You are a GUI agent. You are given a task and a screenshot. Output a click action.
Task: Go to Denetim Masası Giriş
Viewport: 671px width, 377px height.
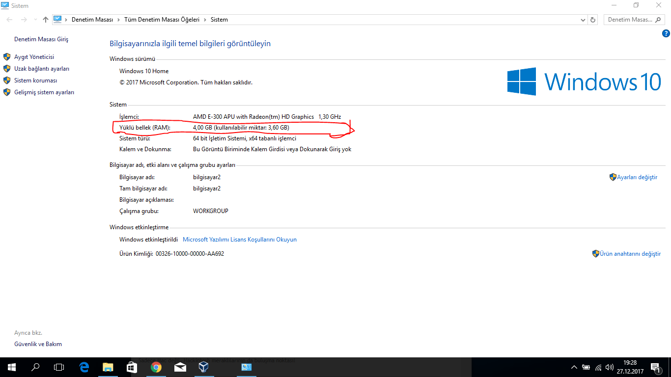coord(41,39)
